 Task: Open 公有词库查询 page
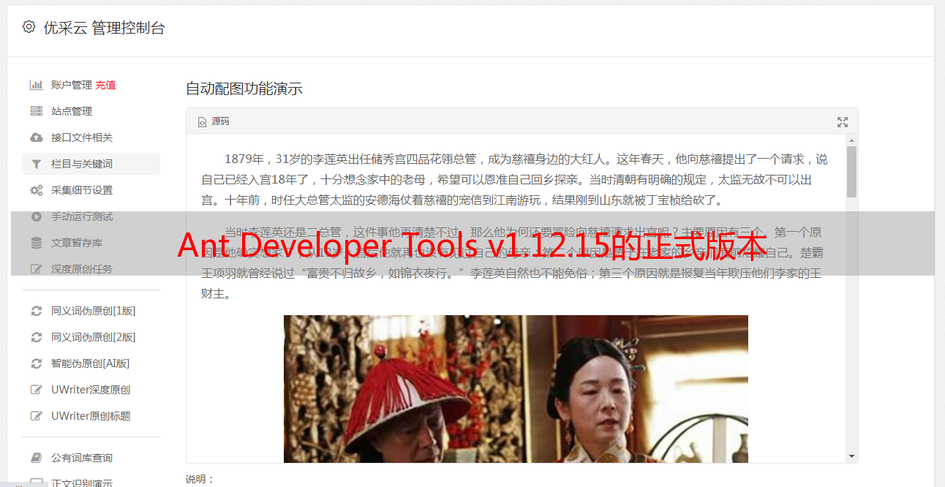[x=82, y=458]
